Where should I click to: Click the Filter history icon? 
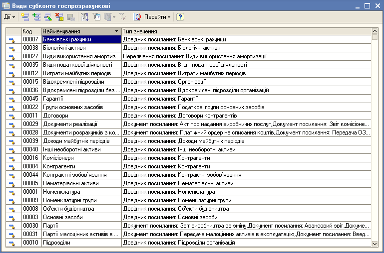coord(107,17)
